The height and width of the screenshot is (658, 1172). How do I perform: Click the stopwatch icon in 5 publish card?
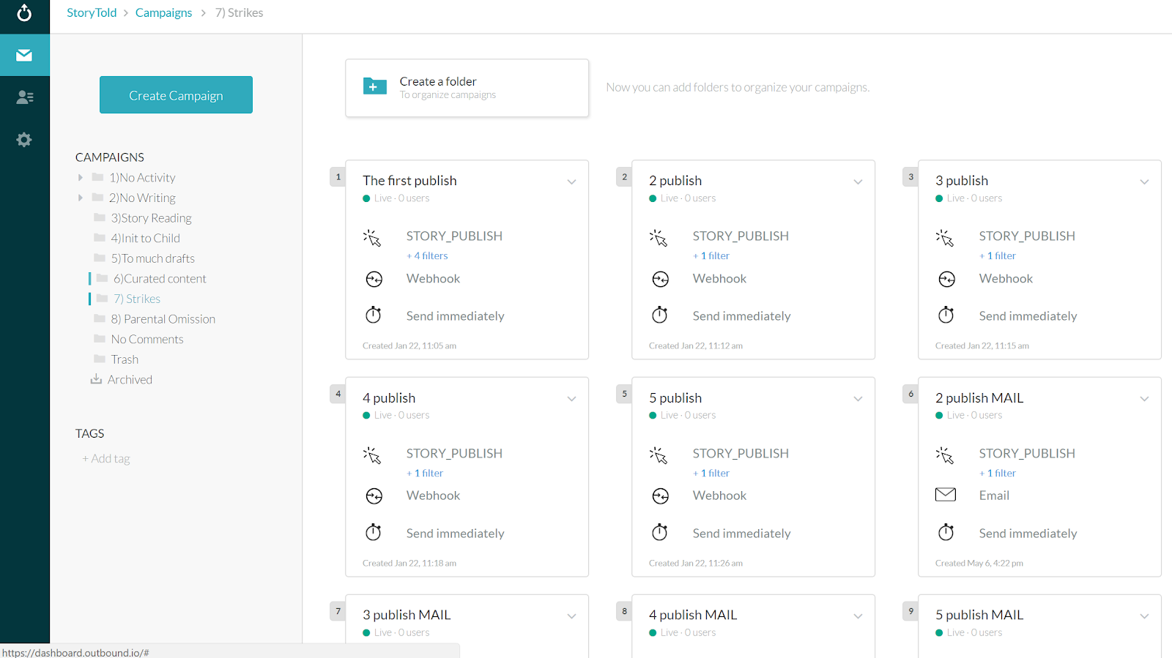pyautogui.click(x=660, y=532)
